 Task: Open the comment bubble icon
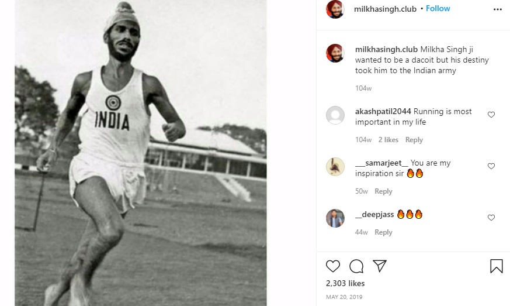click(x=356, y=266)
